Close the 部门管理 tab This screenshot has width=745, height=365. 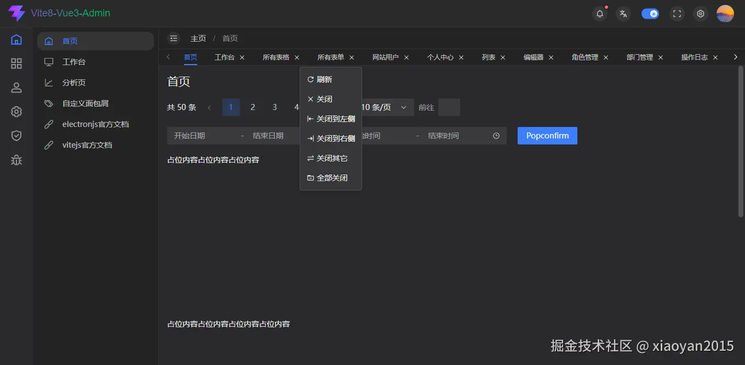(x=661, y=57)
